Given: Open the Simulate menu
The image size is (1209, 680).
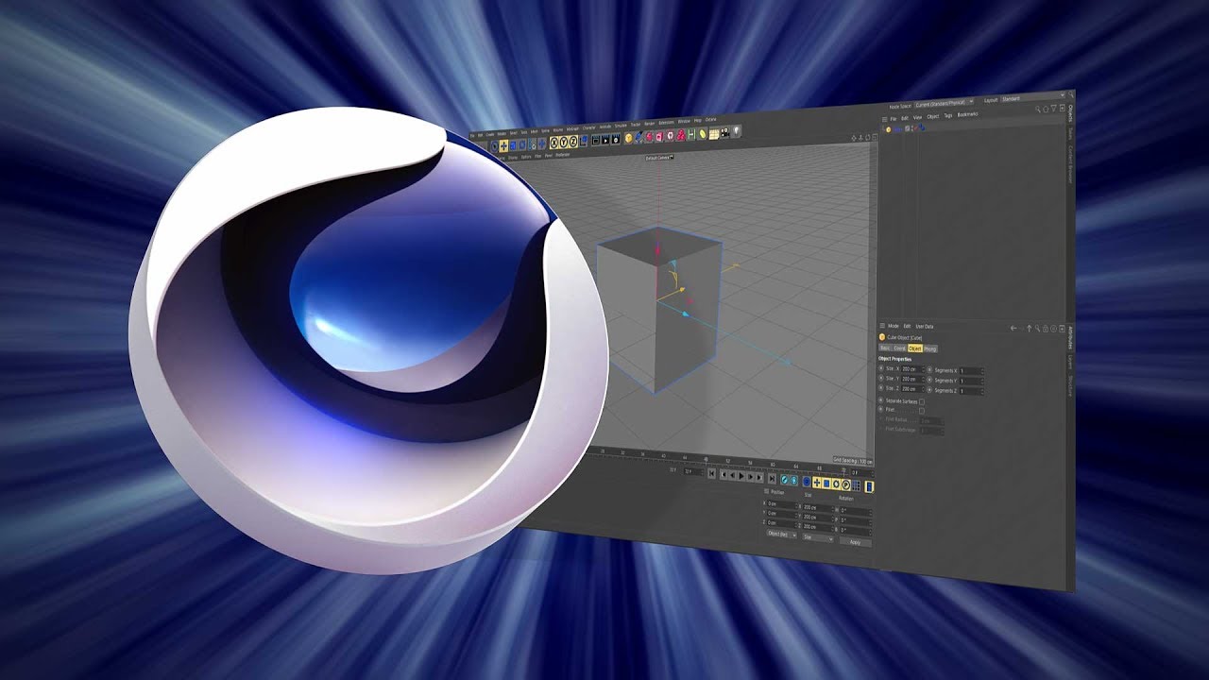Looking at the screenshot, I should coord(621,126).
